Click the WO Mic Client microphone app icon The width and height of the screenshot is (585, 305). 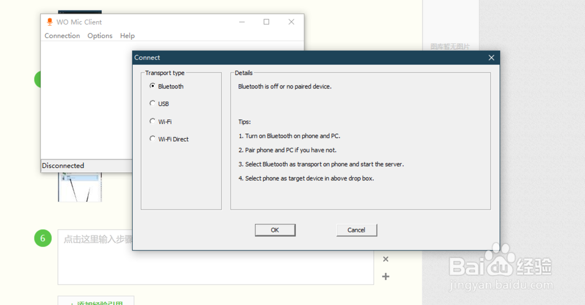50,22
